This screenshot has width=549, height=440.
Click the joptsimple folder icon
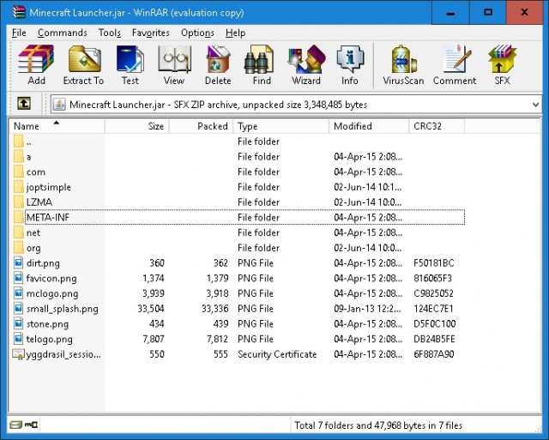(19, 187)
